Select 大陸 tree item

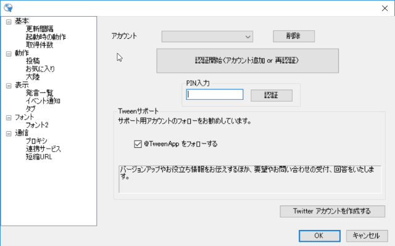point(33,77)
